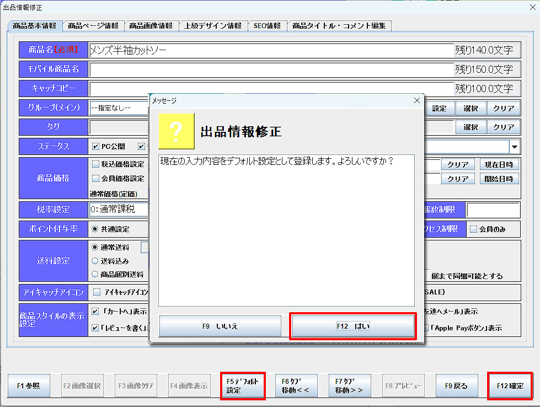Click クリア button in the タグ row

(x=504, y=127)
